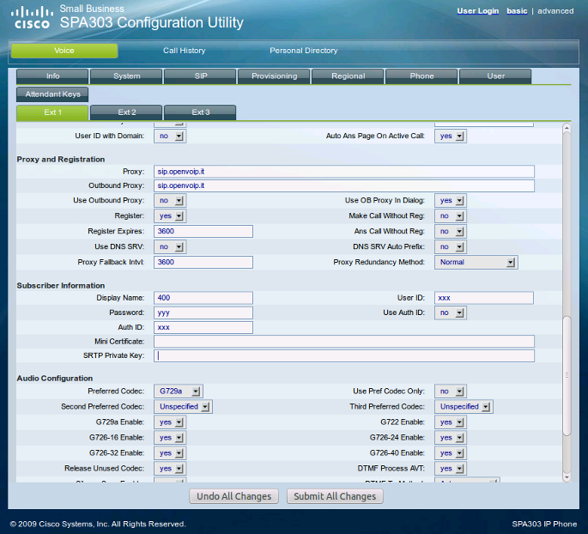
Task: Open G726-32 Enable dropdown
Action: [170, 453]
